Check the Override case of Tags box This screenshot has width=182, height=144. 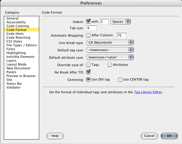pos(88,65)
